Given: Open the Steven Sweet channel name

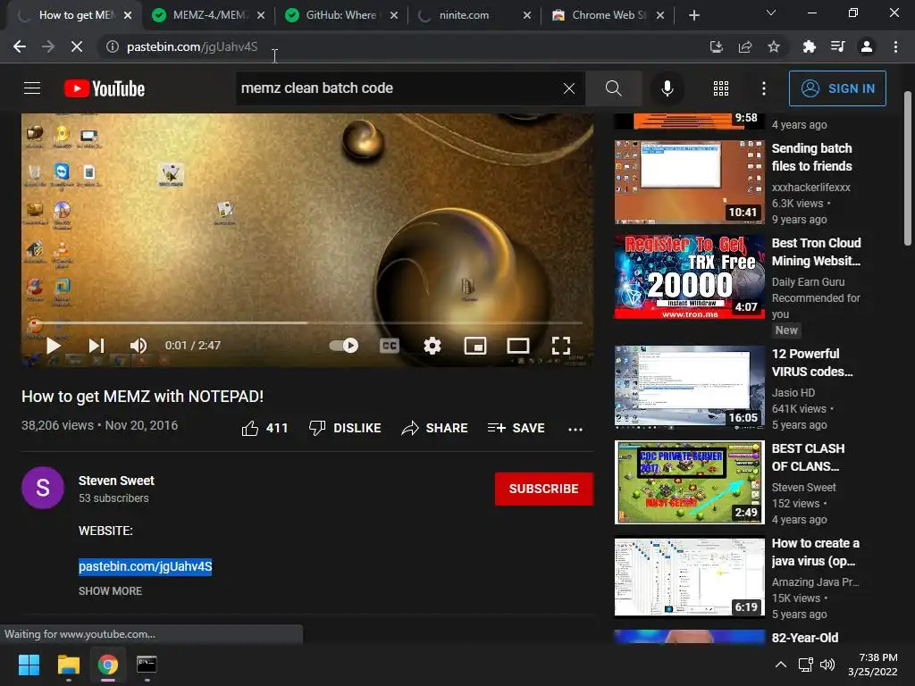Looking at the screenshot, I should click(116, 481).
